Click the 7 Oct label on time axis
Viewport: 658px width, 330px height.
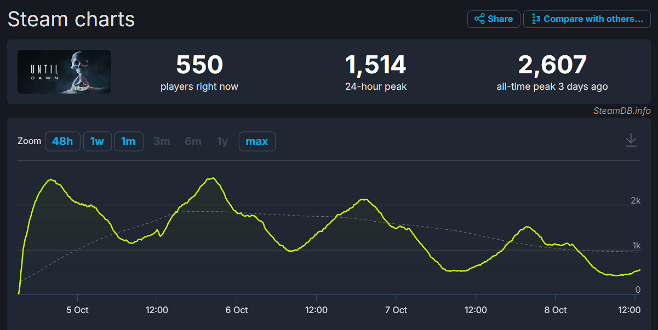[x=396, y=310]
